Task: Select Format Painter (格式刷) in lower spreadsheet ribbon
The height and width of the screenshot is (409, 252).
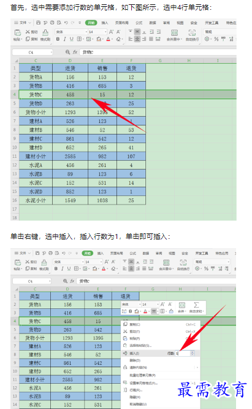Action: pos(44,265)
